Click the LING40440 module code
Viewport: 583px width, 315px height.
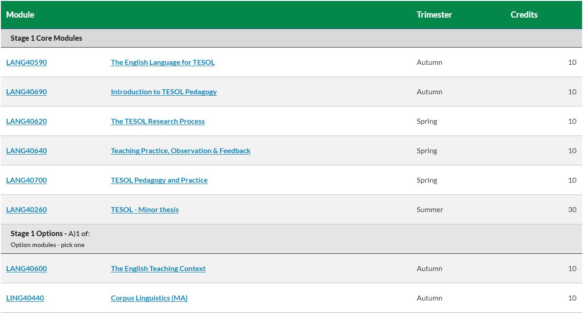25,298
